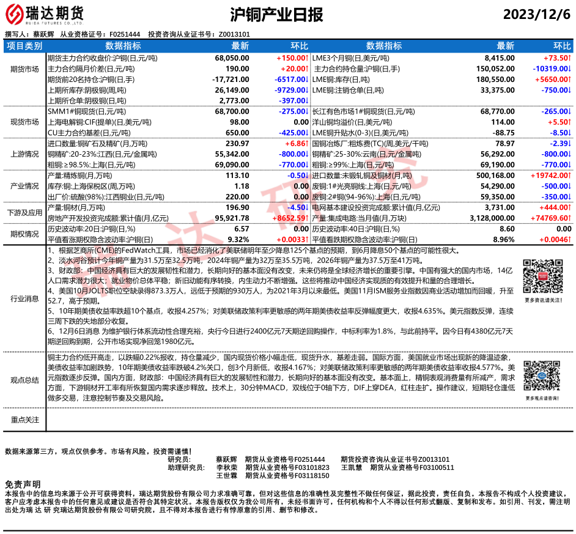Select the 项目类别 column header

pos(24,46)
